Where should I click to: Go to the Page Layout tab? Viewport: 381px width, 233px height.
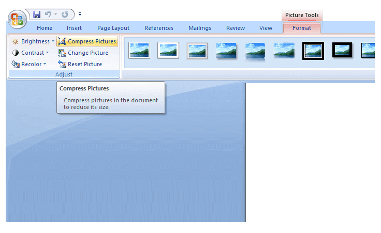[113, 28]
